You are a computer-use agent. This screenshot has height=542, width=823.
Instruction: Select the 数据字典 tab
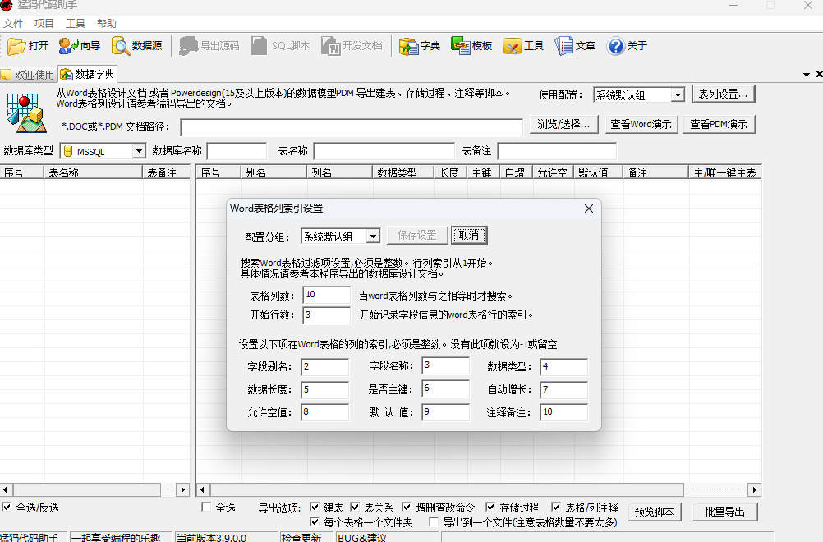pyautogui.click(x=87, y=74)
